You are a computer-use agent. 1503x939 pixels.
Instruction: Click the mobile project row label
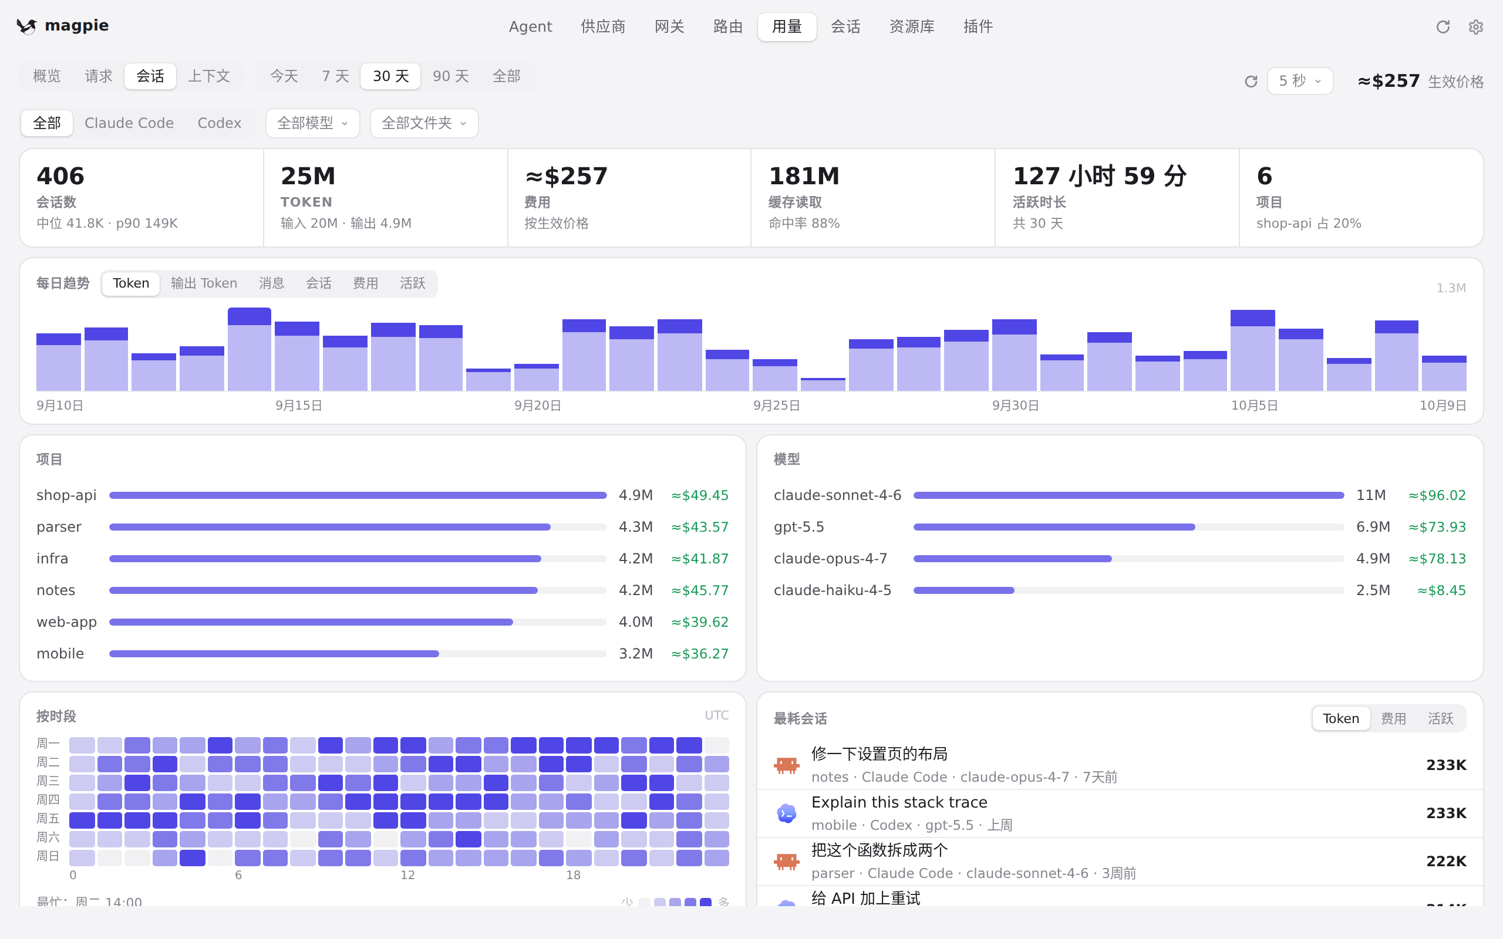point(60,654)
